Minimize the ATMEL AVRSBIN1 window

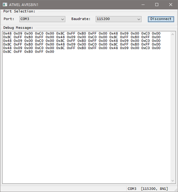[x=143, y=5]
